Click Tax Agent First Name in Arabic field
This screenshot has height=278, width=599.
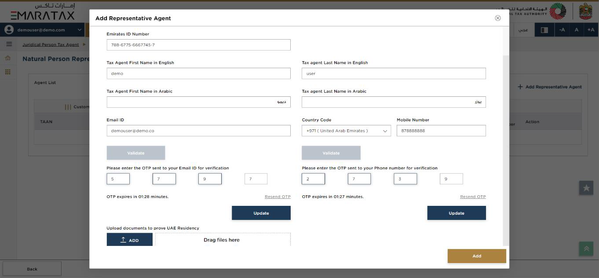coord(198,102)
